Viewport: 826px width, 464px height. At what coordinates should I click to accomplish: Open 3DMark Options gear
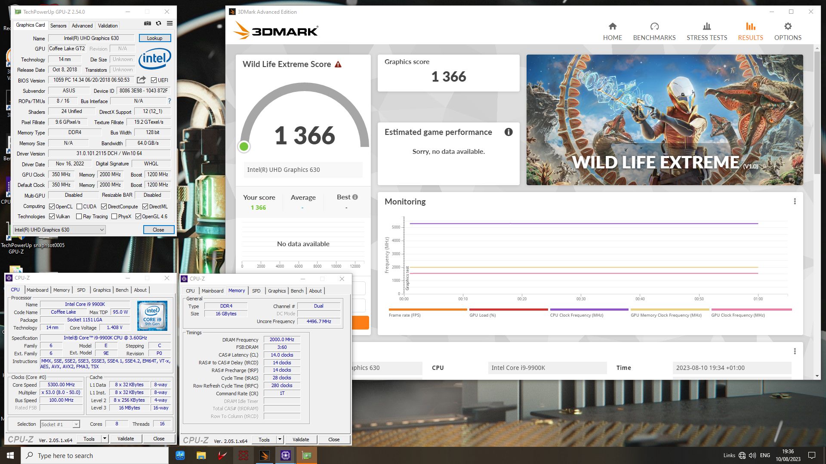788,26
